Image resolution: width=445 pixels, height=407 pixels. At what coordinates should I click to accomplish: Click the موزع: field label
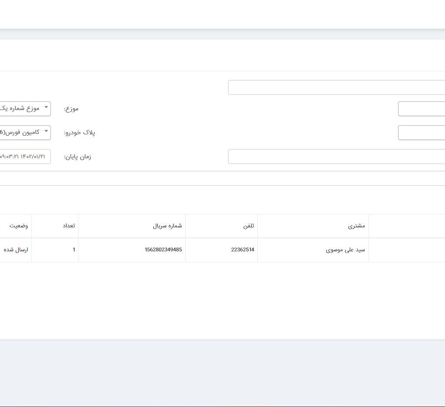tap(71, 109)
